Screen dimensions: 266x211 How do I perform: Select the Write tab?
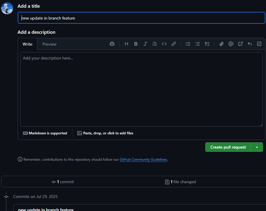(27, 44)
